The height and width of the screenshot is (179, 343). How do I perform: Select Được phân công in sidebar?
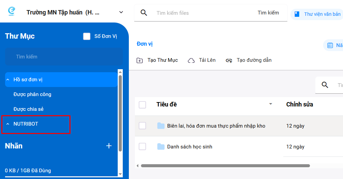(x=32, y=94)
